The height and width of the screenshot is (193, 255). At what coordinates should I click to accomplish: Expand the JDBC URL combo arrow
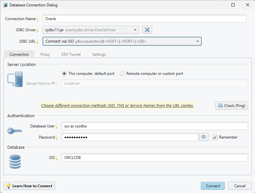pyautogui.click(x=197, y=41)
